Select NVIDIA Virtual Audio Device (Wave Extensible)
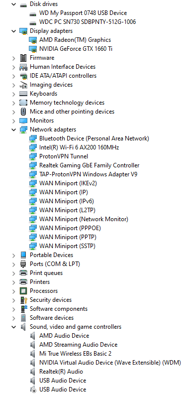The height and width of the screenshot is (394, 184). [x=110, y=363]
